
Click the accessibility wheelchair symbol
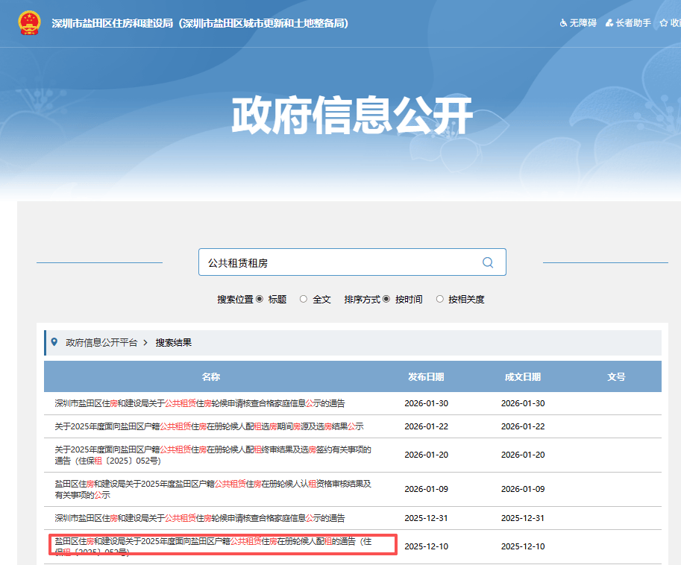coord(562,23)
